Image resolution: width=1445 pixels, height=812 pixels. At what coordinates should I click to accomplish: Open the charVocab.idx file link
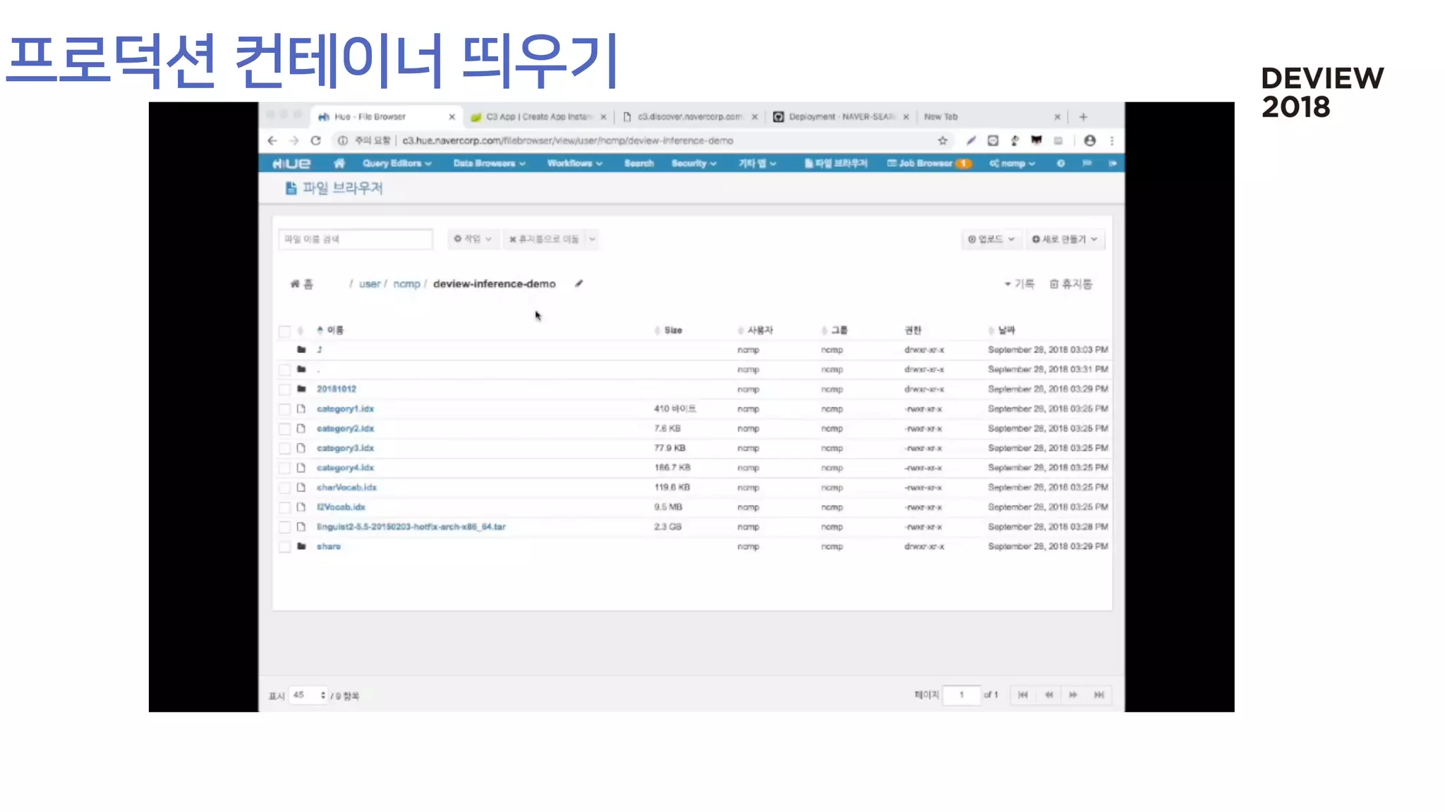(x=346, y=488)
